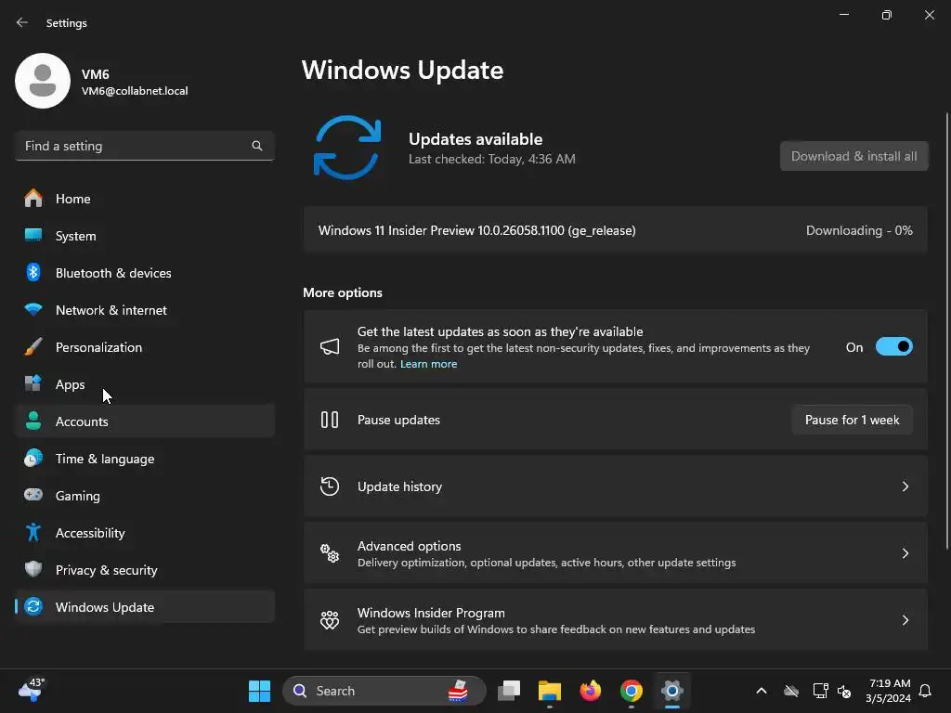The image size is (951, 713).
Task: Go to Home settings page
Action: (146, 199)
